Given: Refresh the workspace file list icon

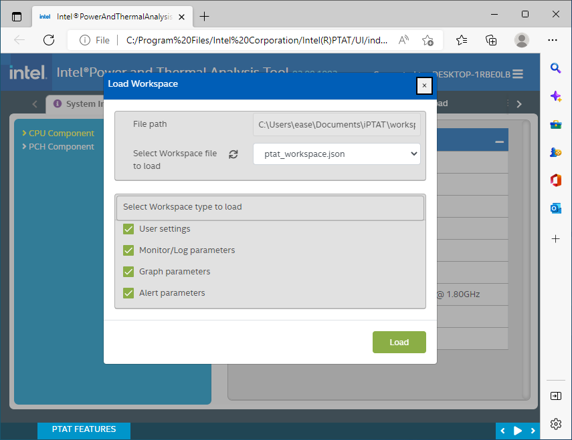Looking at the screenshot, I should pyautogui.click(x=233, y=154).
